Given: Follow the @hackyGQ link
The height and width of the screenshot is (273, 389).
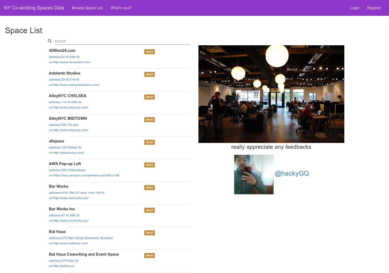Looking at the screenshot, I should 292,173.
